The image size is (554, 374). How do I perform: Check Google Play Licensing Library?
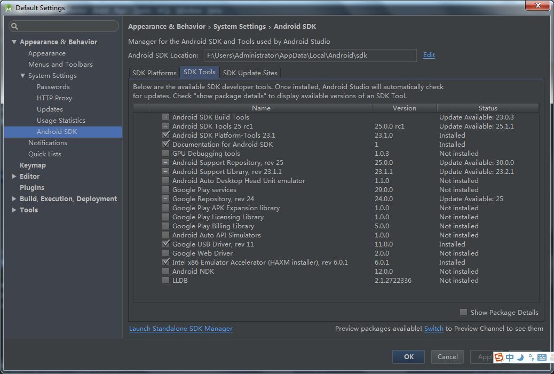click(165, 217)
